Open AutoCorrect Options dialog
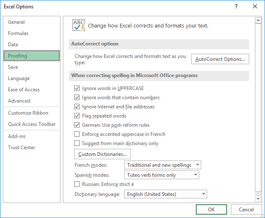The height and width of the screenshot is (218, 265). coord(220,59)
